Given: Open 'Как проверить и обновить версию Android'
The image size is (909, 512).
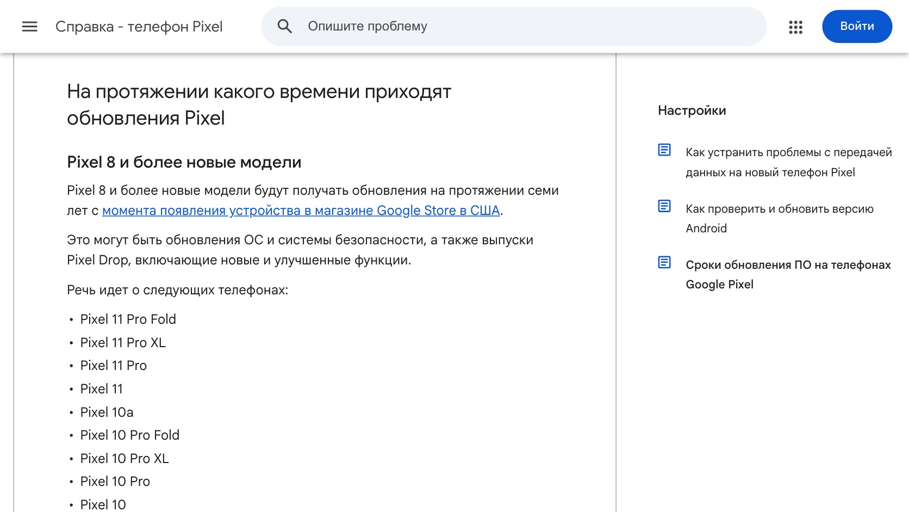Looking at the screenshot, I should click(x=780, y=219).
